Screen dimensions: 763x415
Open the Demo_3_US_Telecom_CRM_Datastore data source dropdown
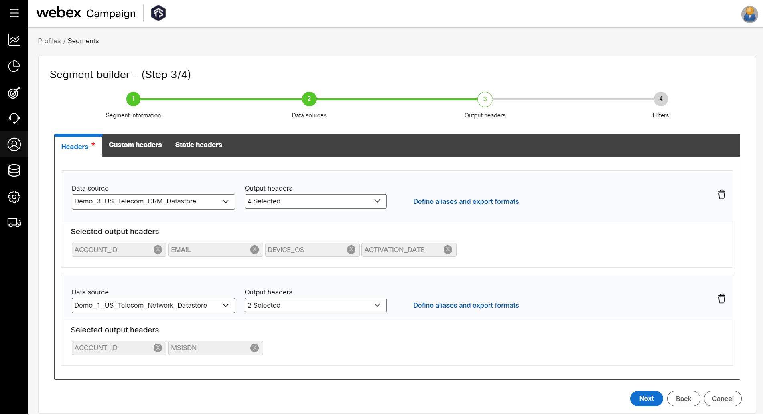point(153,201)
